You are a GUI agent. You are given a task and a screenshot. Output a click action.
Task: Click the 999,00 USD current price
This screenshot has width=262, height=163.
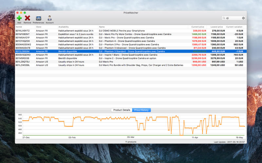[199, 62]
